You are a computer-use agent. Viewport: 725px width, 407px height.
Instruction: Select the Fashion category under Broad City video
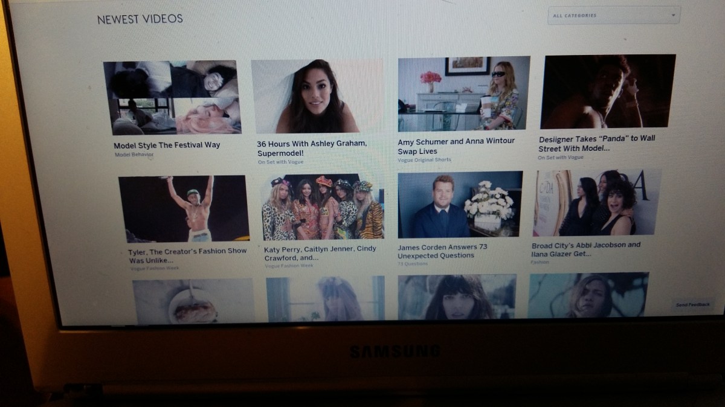[540, 263]
